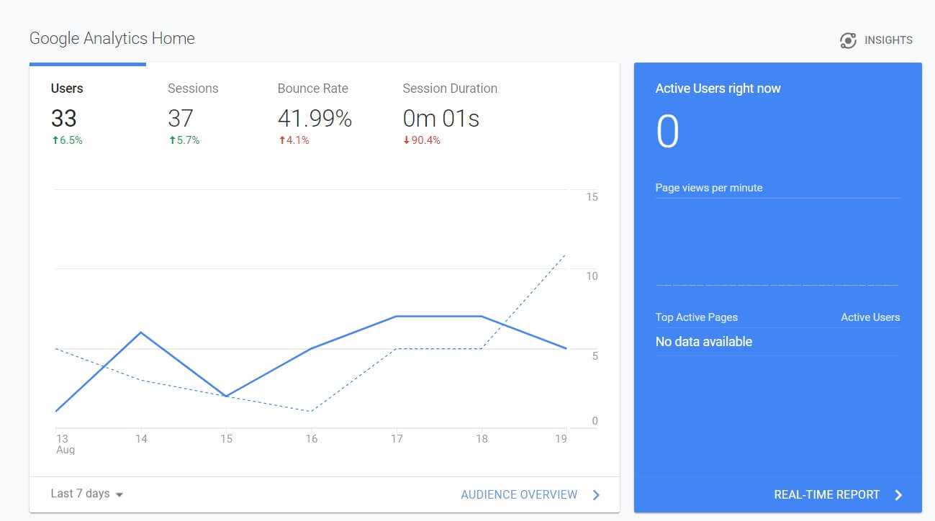Click the 17 date axis label
Image resolution: width=935 pixels, height=521 pixels.
pos(397,439)
